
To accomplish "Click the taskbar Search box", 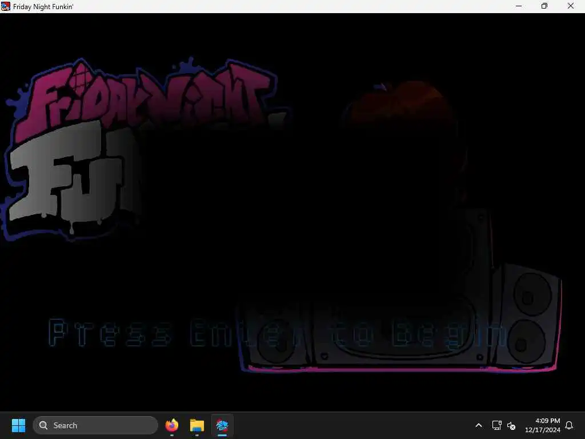I will pyautogui.click(x=95, y=425).
